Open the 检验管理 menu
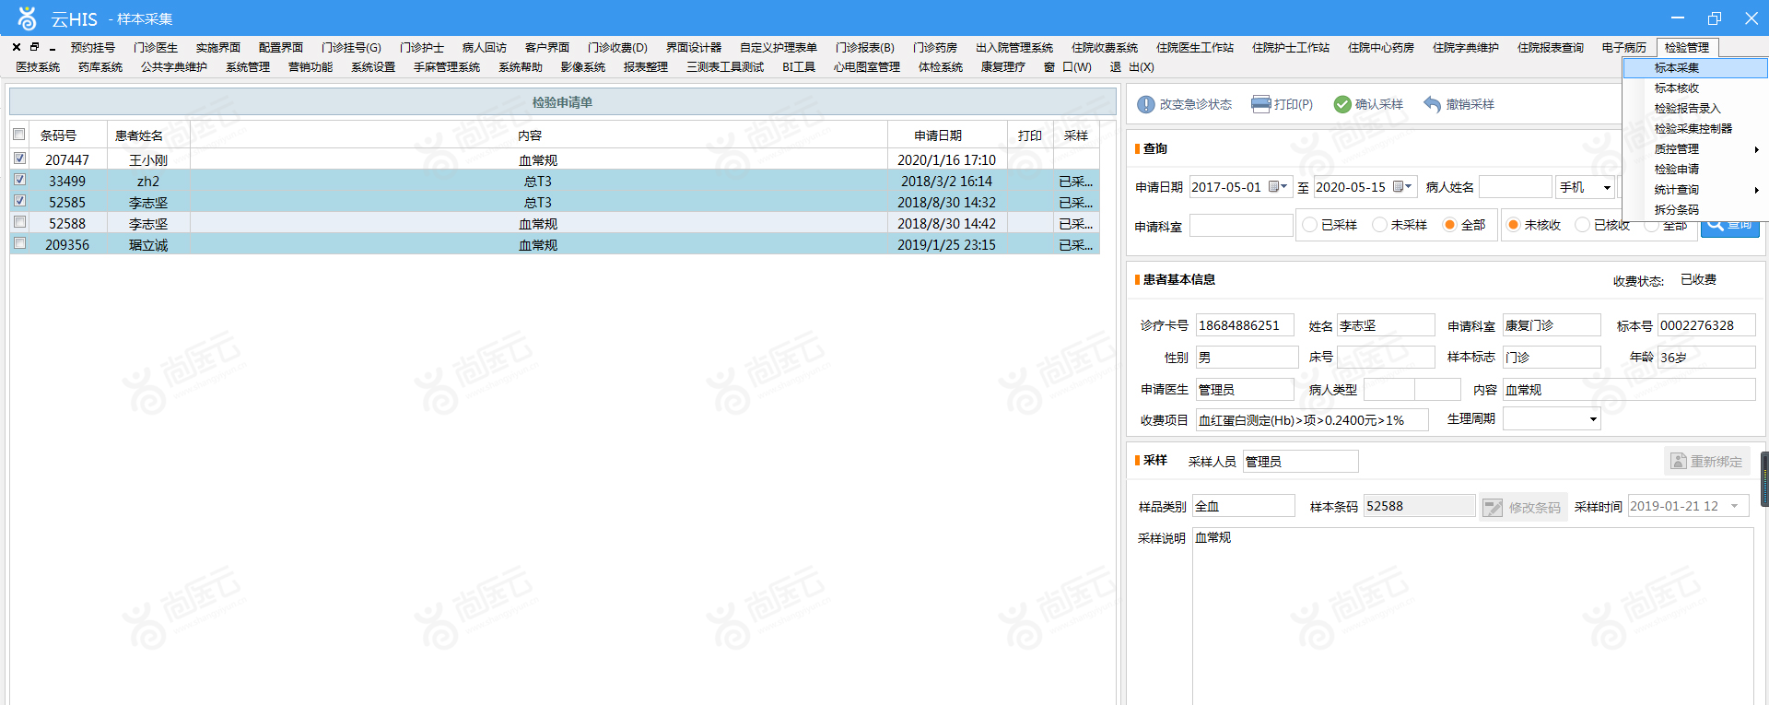Screen dimensions: 1769x705 [1687, 47]
